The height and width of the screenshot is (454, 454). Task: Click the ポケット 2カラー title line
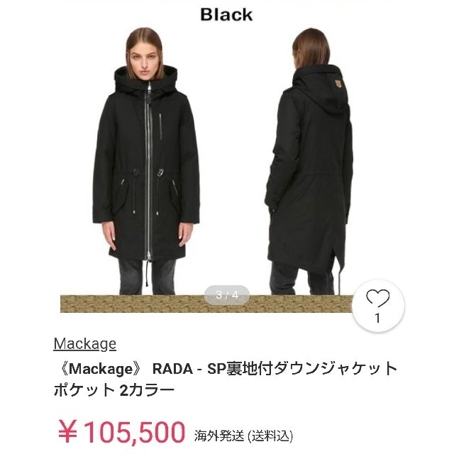click(114, 390)
